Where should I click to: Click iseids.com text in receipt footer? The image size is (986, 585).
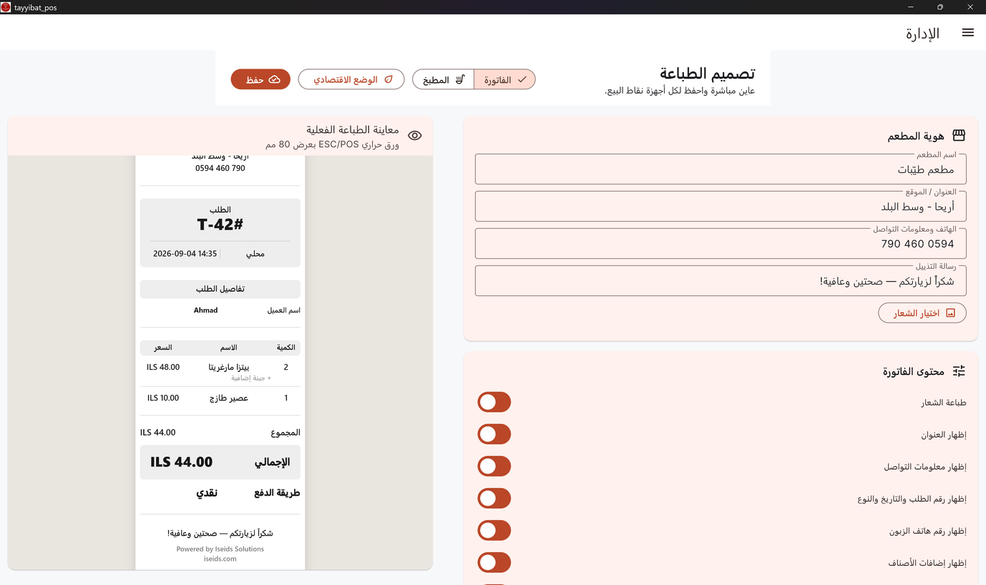pos(220,559)
